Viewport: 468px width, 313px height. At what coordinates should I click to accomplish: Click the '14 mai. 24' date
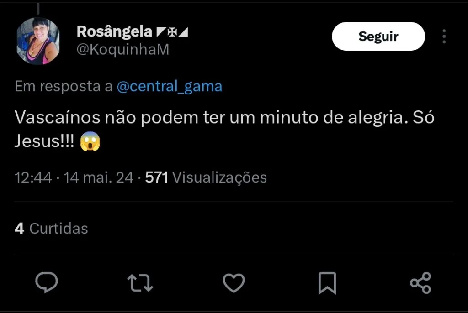(99, 177)
